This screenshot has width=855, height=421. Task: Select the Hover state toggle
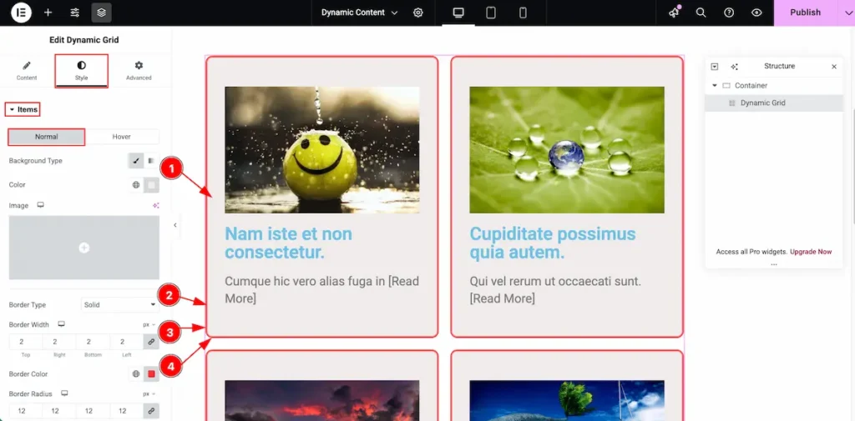point(122,137)
